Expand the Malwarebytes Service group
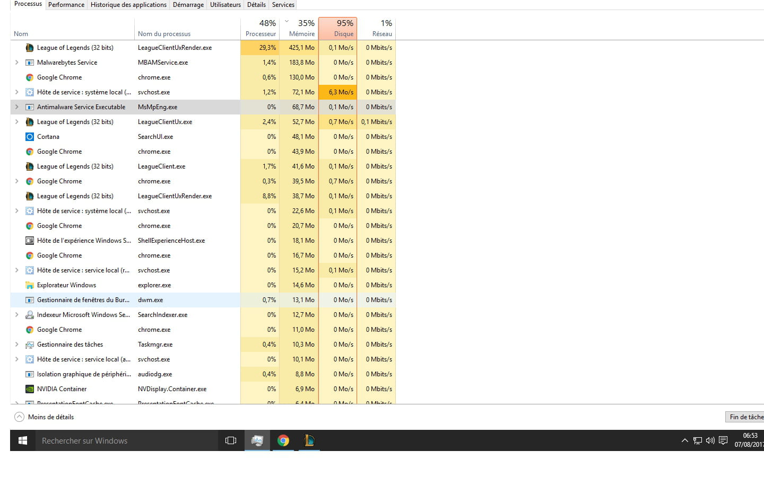764x477 pixels. 16,63
